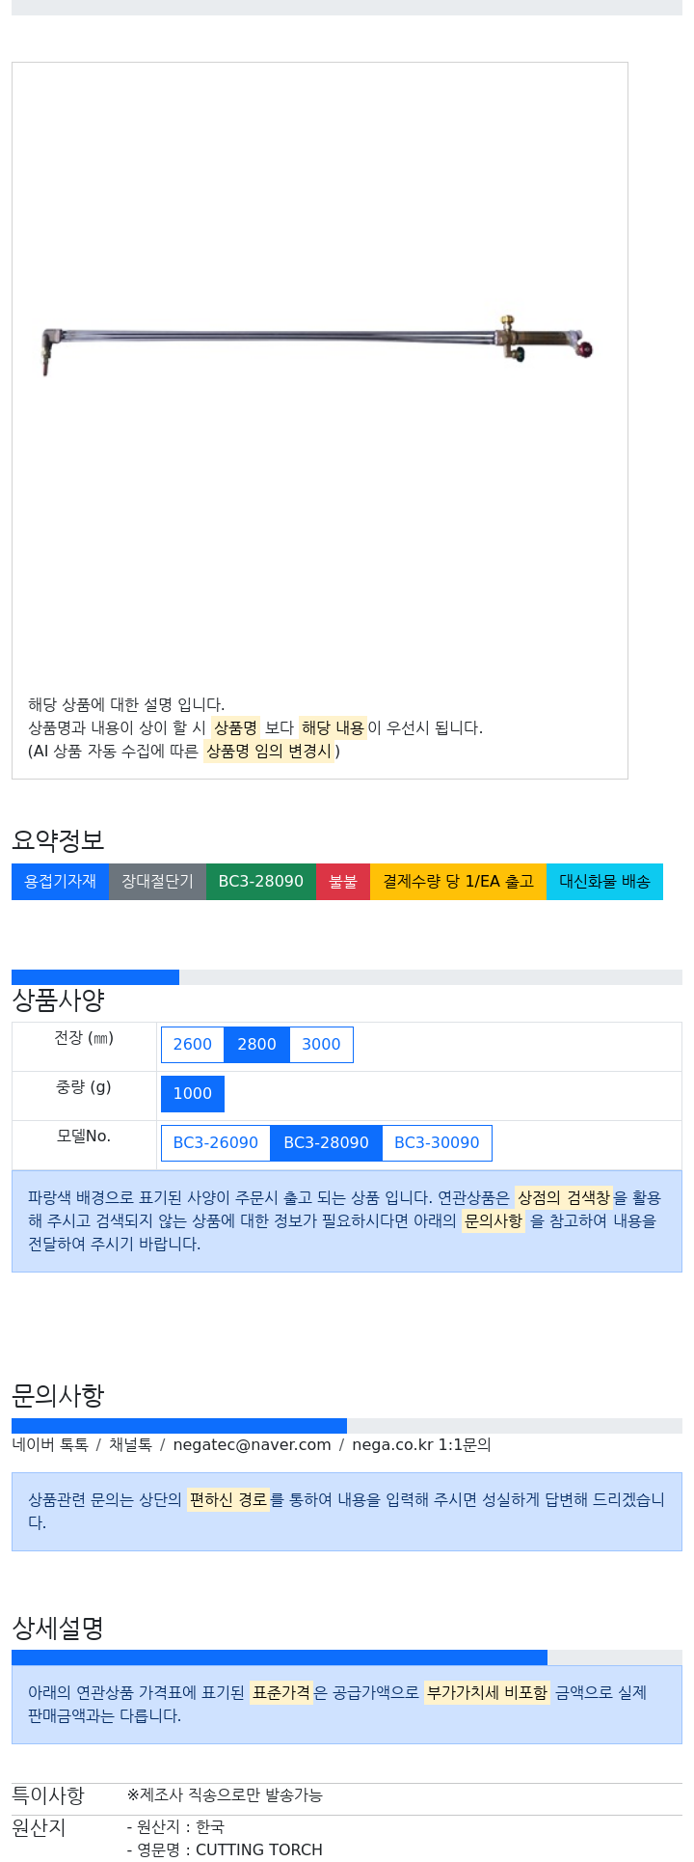The width and height of the screenshot is (694, 1862).
Task: Select the 2600 length option
Action: [x=193, y=1045]
